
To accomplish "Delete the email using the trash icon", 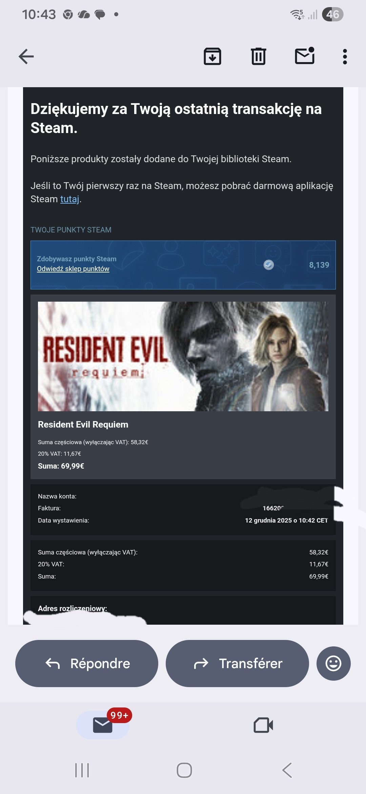I will tap(259, 56).
